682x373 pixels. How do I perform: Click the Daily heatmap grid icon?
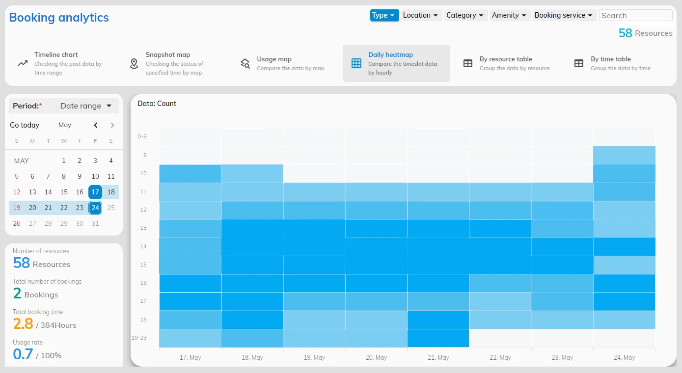(356, 63)
